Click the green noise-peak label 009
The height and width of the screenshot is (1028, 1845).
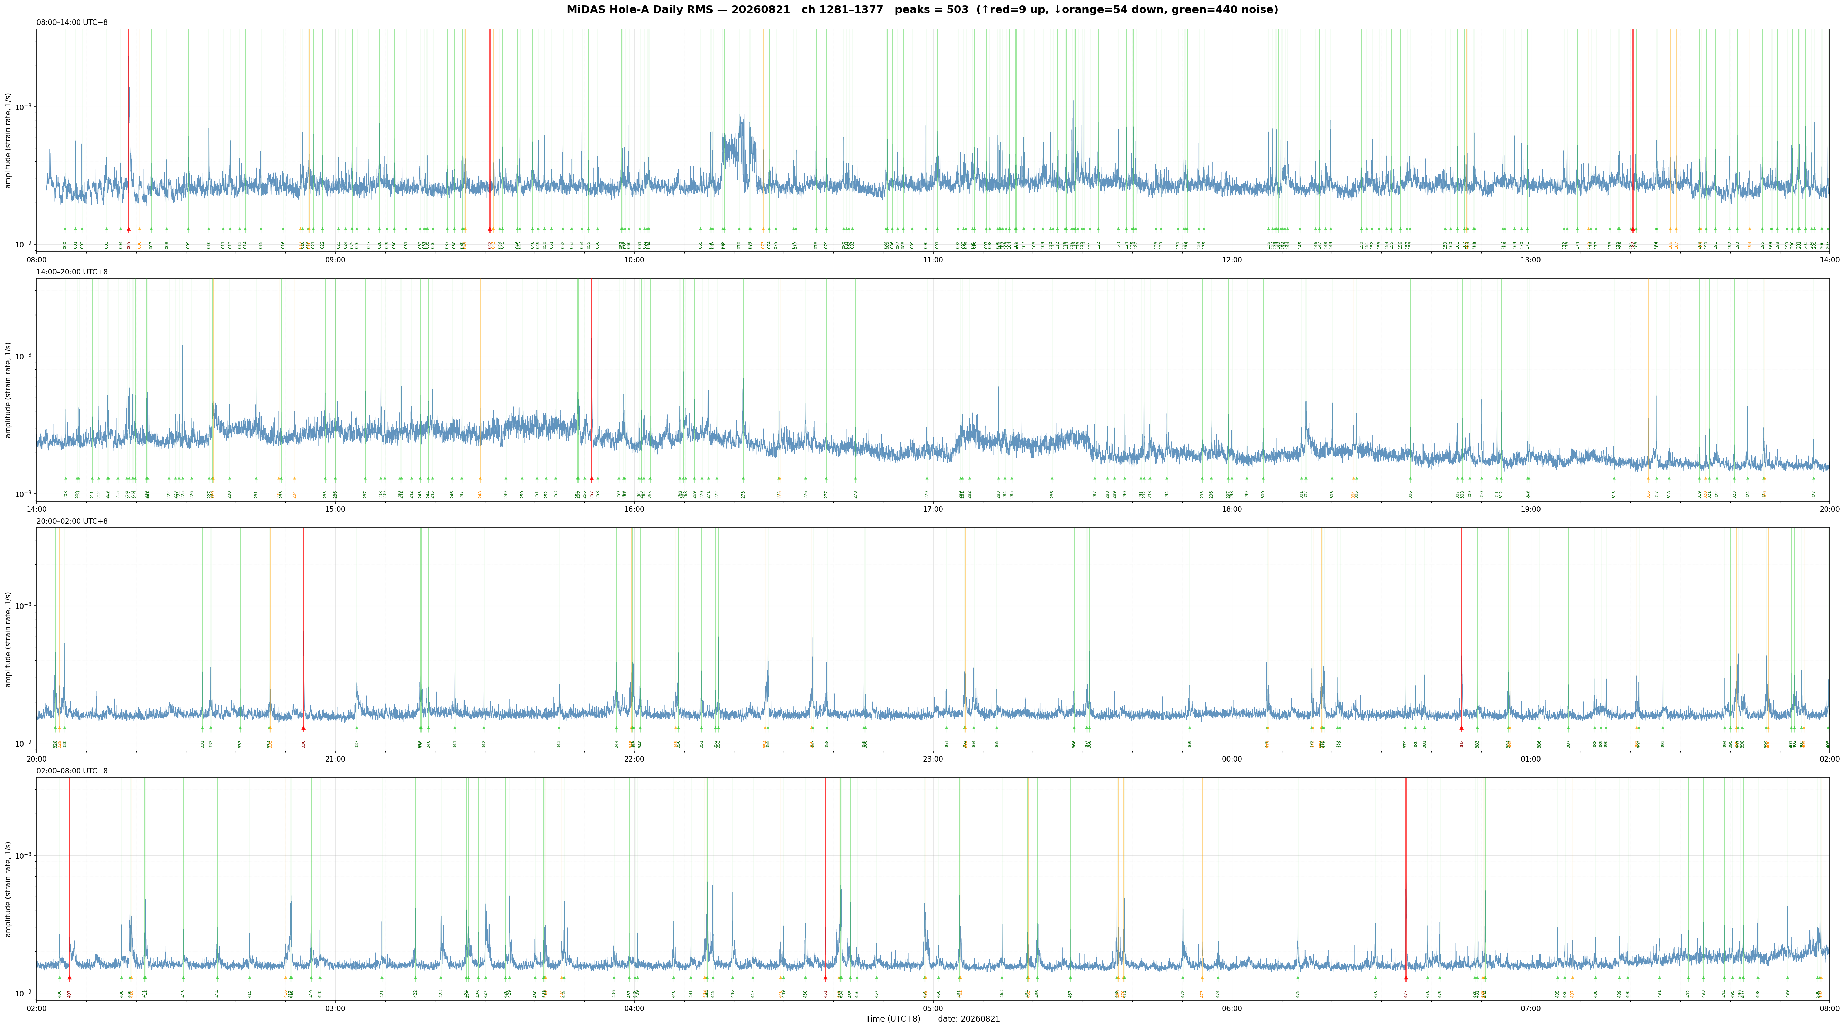[188, 245]
